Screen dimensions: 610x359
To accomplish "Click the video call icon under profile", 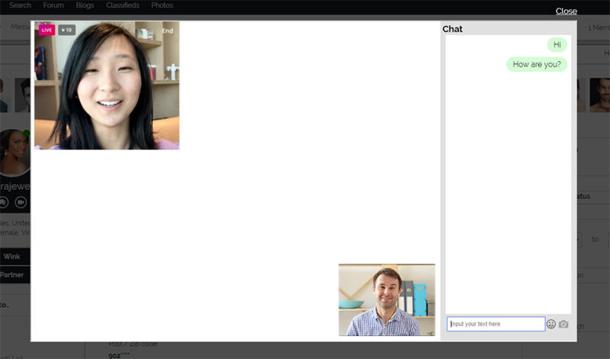I will [21, 202].
